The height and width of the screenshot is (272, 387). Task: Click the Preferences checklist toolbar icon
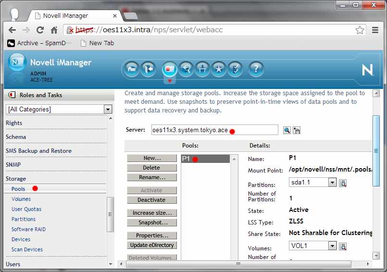pos(235,69)
